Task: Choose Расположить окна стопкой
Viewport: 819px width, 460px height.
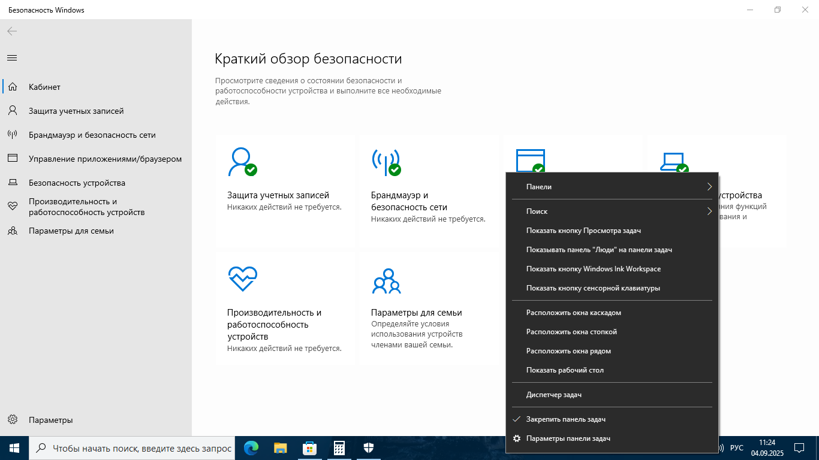Action: 612,332
